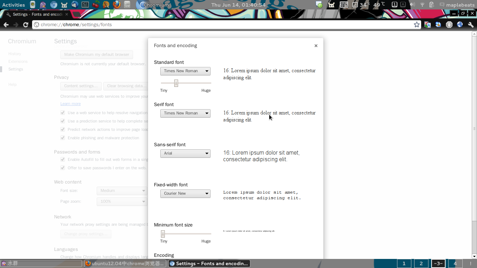
Task: Open the Sans-serif font Arial dropdown
Action: (185, 154)
